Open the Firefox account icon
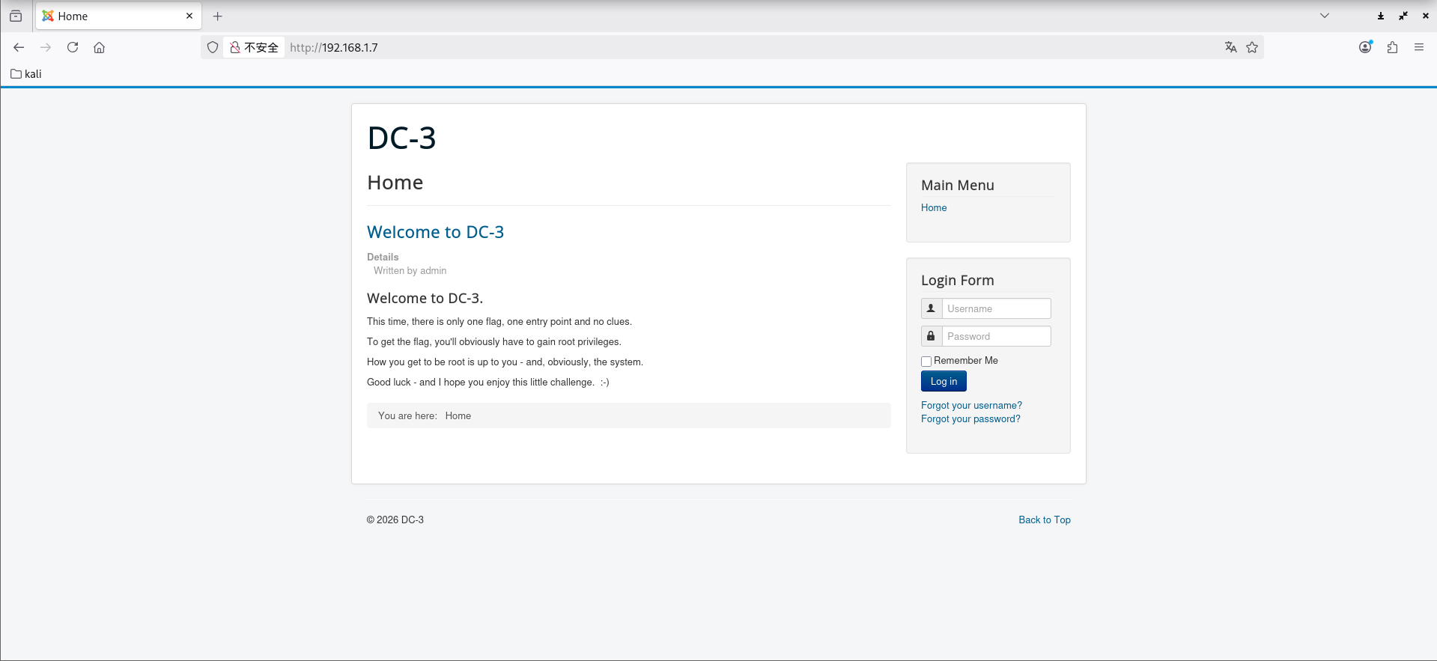 (x=1365, y=47)
